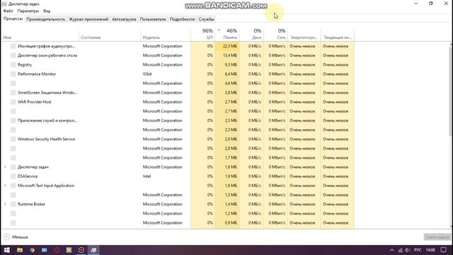Image resolution: width=453 pixels, height=255 pixels.
Task: Open the Bandicam recorder taskbar icon
Action: [81, 250]
